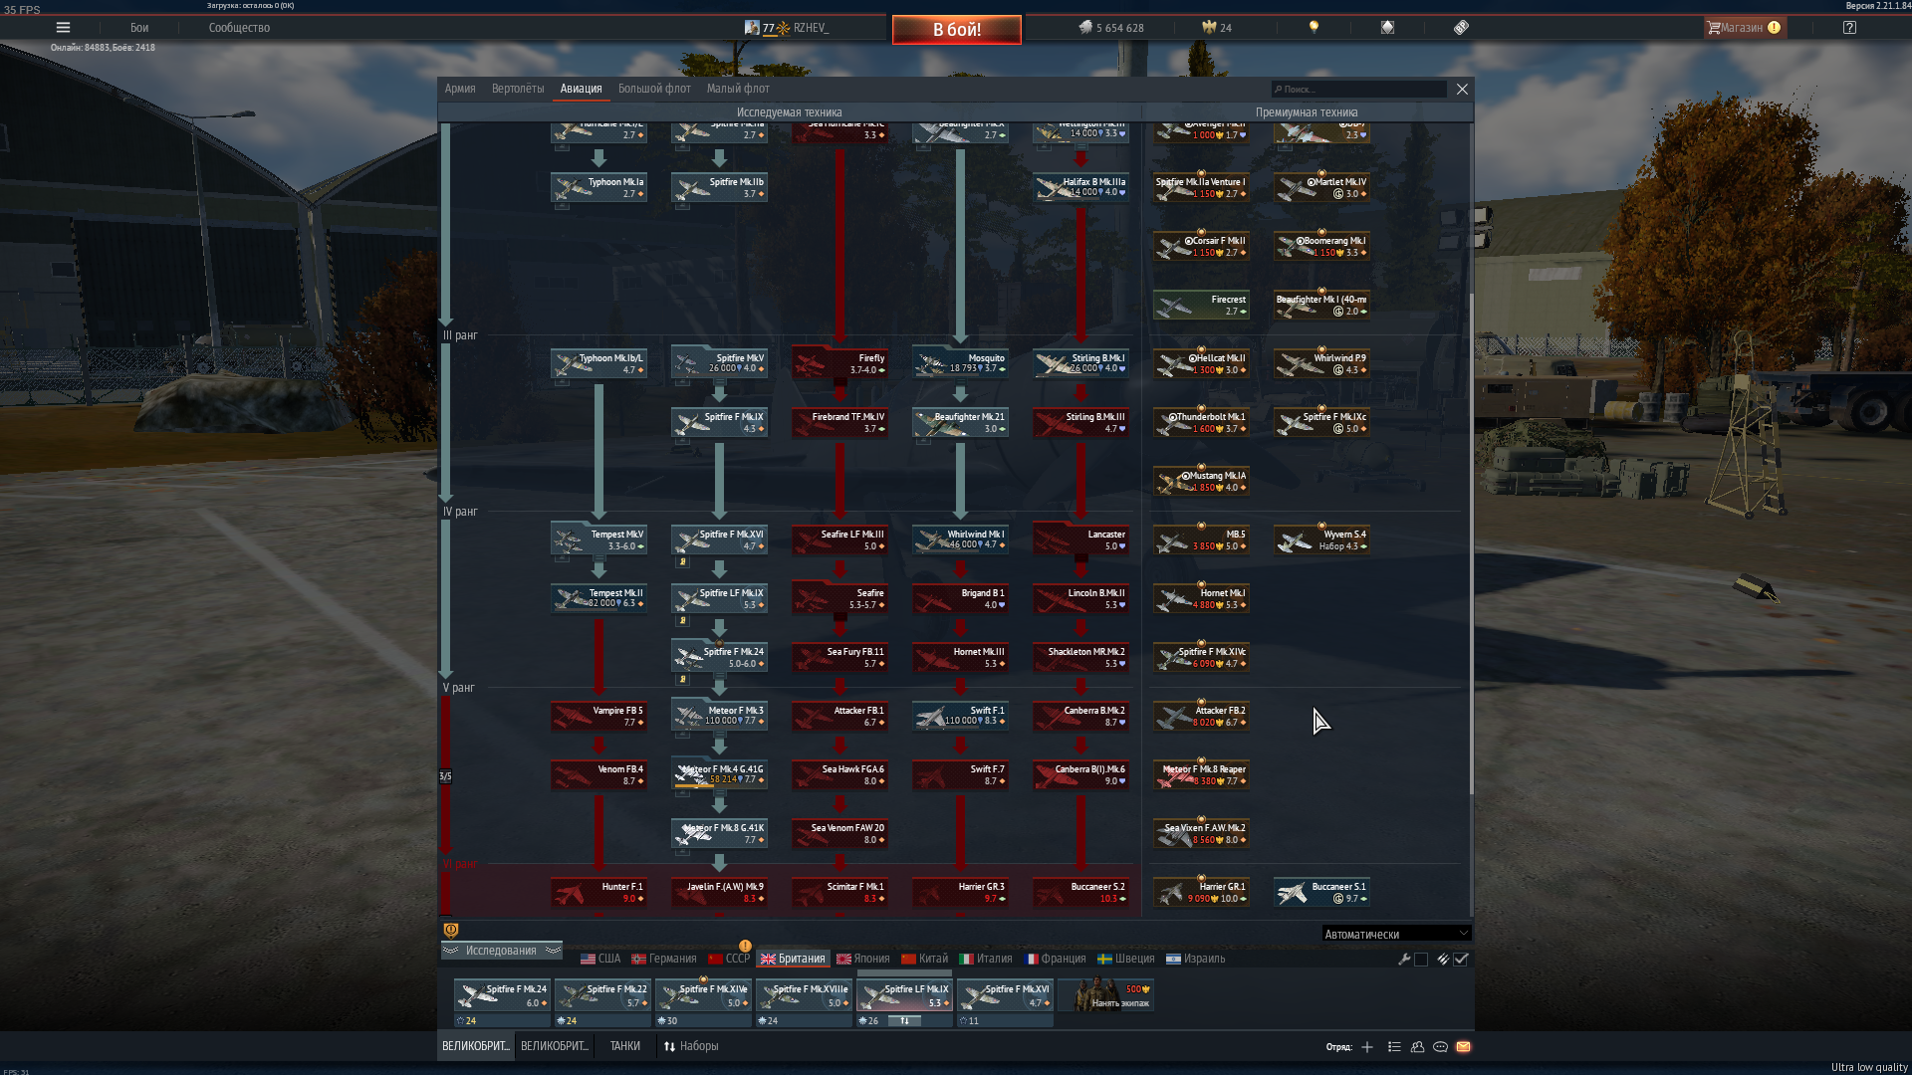Select crew slot Spitfire F Mk.22
Viewport: 1912px width, 1075px height.
click(x=602, y=995)
